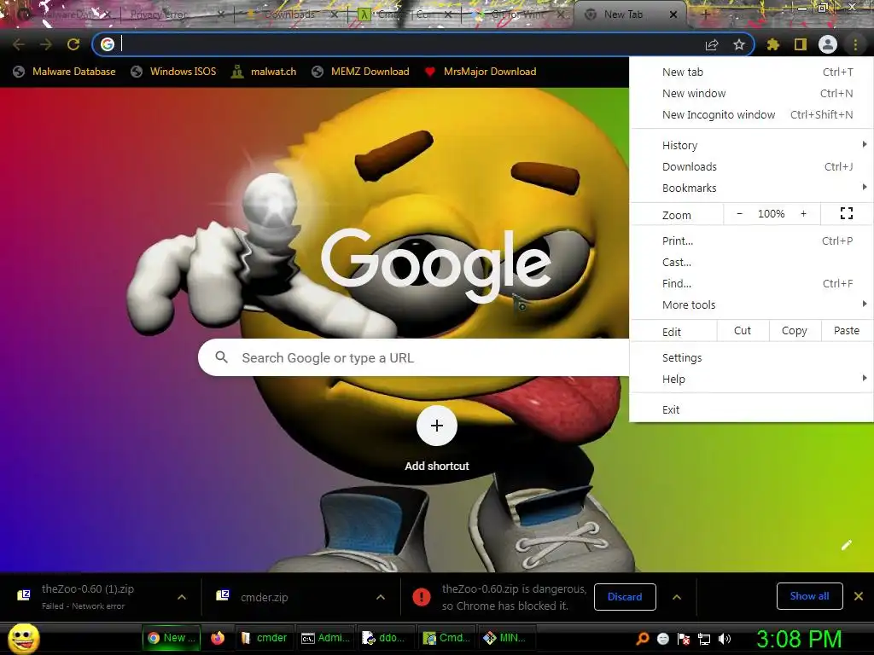This screenshot has height=655, width=874.
Task: Expand the theZoo-0.60 (1).zip download options chevron
Action: coord(182,597)
